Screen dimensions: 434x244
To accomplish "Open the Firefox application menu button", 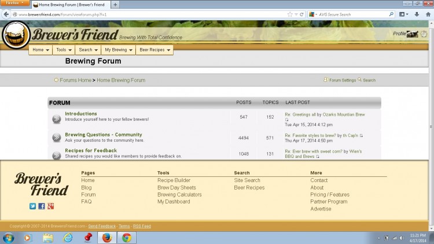I will pos(14,3).
